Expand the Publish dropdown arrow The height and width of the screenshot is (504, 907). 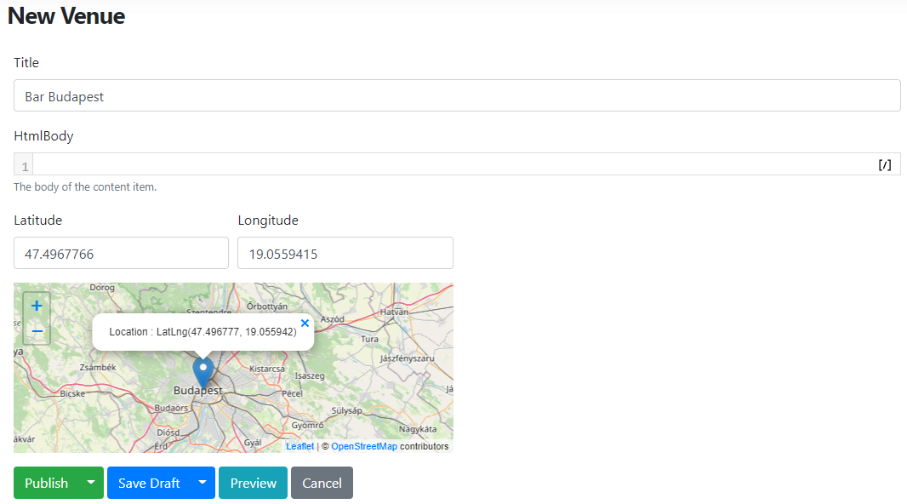(x=91, y=483)
